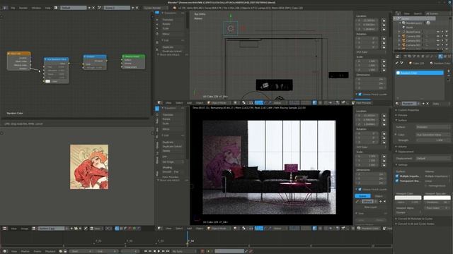
Task: Toggle the Transparent Shadows checkbox
Action: point(397,181)
